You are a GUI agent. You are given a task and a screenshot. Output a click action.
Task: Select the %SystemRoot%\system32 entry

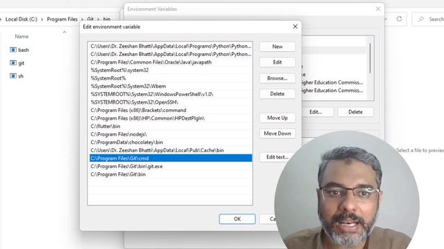[171, 70]
